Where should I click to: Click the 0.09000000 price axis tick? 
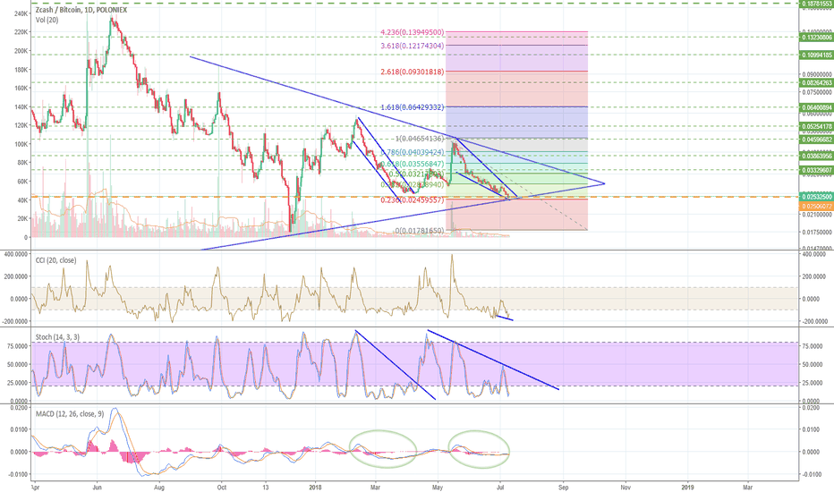(817, 74)
